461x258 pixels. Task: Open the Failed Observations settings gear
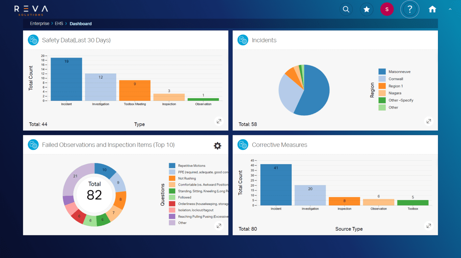coord(217,145)
